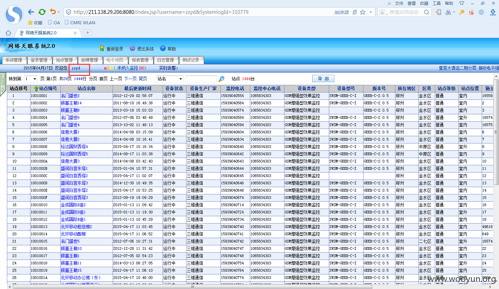Click the scissors screenshot icon
Image resolution: width=499 pixels, height=289 pixels.
click(x=448, y=12)
